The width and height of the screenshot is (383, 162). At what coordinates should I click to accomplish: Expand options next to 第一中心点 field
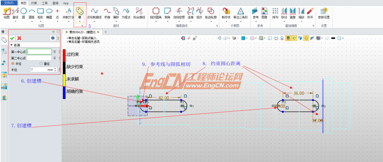click(x=55, y=52)
